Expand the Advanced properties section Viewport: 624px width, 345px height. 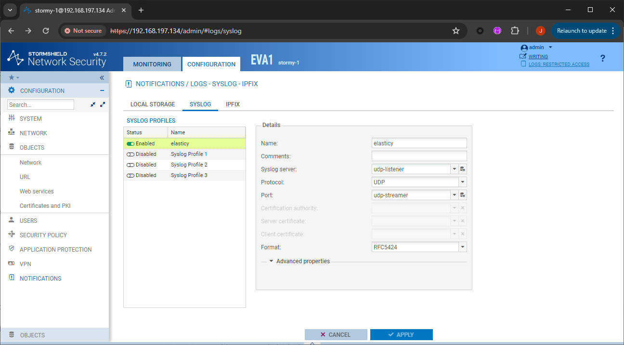point(299,261)
